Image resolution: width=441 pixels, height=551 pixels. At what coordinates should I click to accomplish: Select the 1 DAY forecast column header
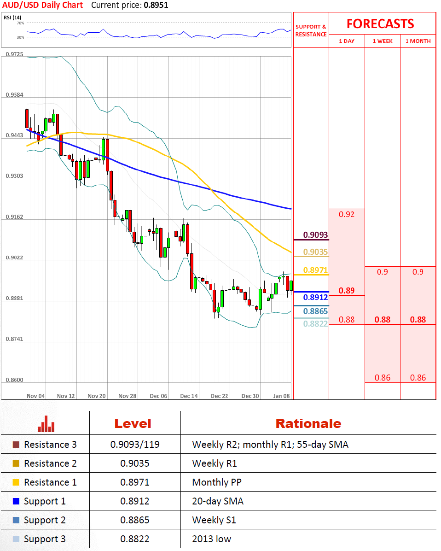pos(347,41)
